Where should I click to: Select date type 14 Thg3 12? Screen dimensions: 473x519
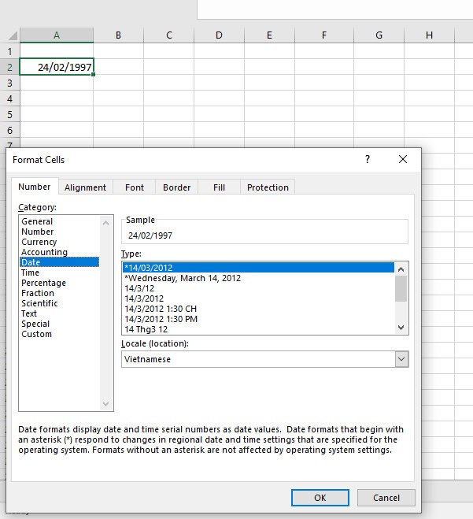pos(258,329)
